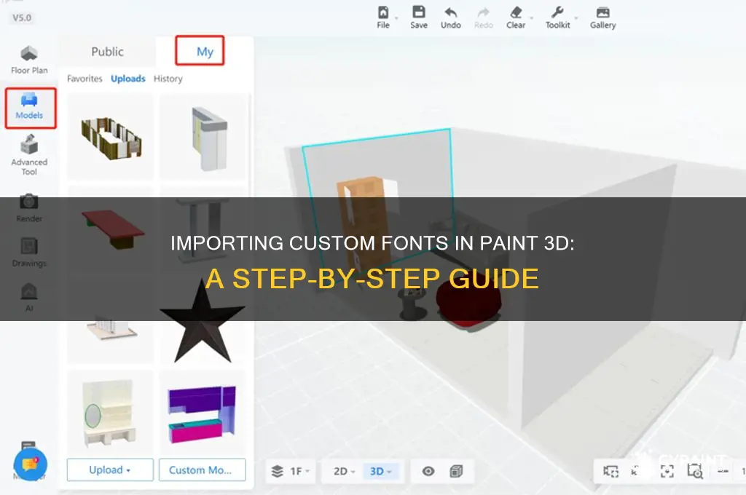746x495 pixels.
Task: Open the 1F floor dropdown
Action: pos(299,471)
